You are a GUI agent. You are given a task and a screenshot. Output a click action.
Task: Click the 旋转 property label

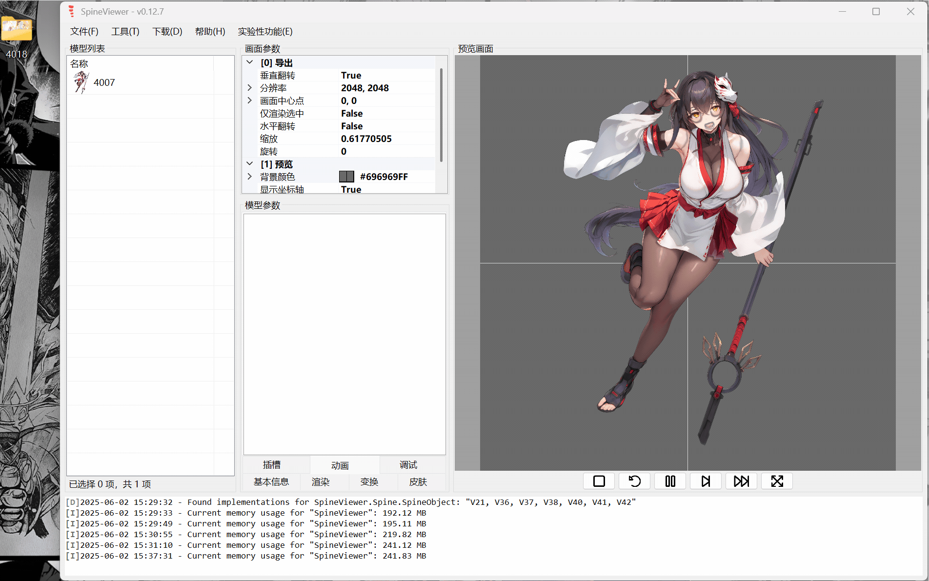[269, 151]
